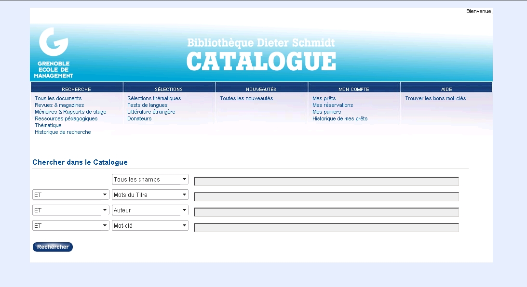Go to Mes réservations
Image resolution: width=527 pixels, height=287 pixels.
pos(333,105)
